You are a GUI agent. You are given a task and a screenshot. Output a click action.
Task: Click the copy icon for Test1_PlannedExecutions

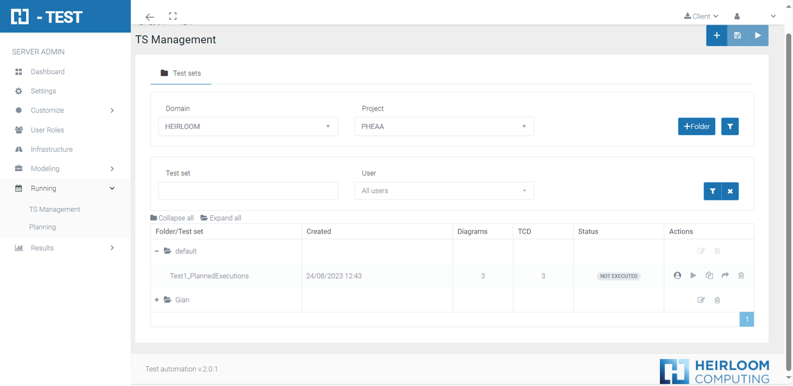pyautogui.click(x=709, y=275)
